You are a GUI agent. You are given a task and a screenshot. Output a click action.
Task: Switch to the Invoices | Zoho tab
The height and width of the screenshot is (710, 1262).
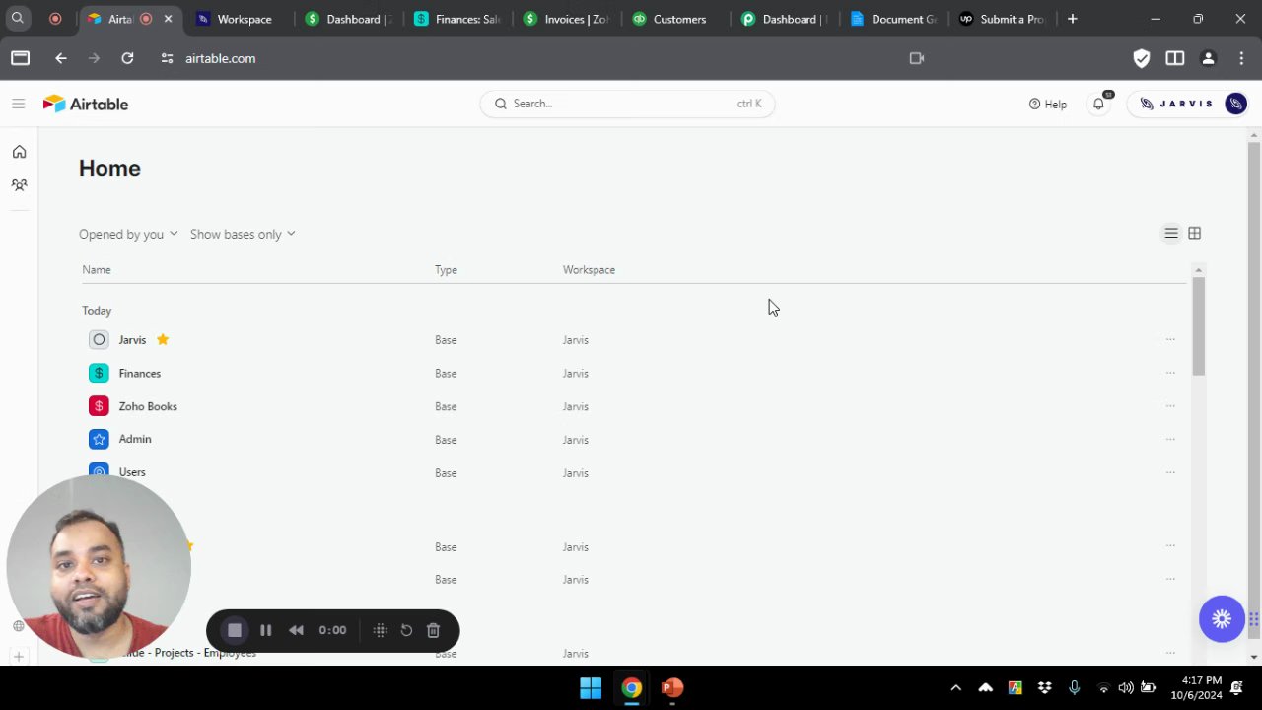pos(567,19)
